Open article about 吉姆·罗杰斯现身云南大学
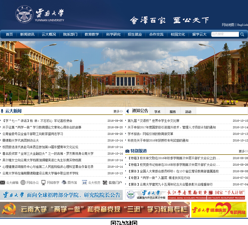Viewport: 248px width, 225px height. pos(48,154)
